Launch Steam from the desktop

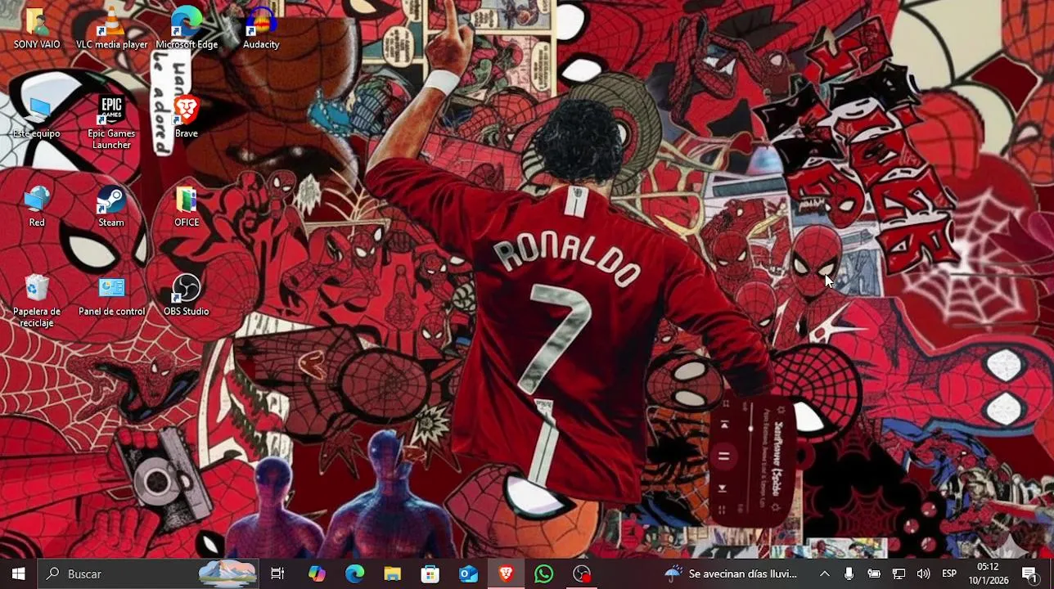click(111, 206)
